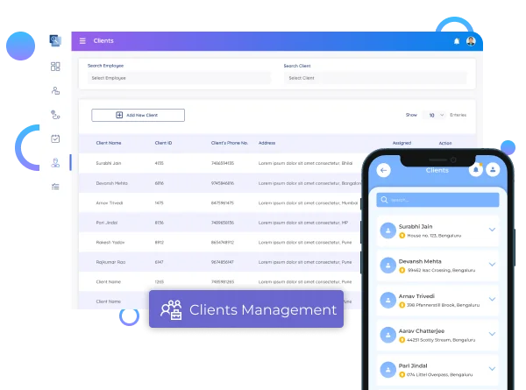The image size is (526, 390).
Task: Expand Surabhi Jain card chevron on phone
Action: (492, 230)
